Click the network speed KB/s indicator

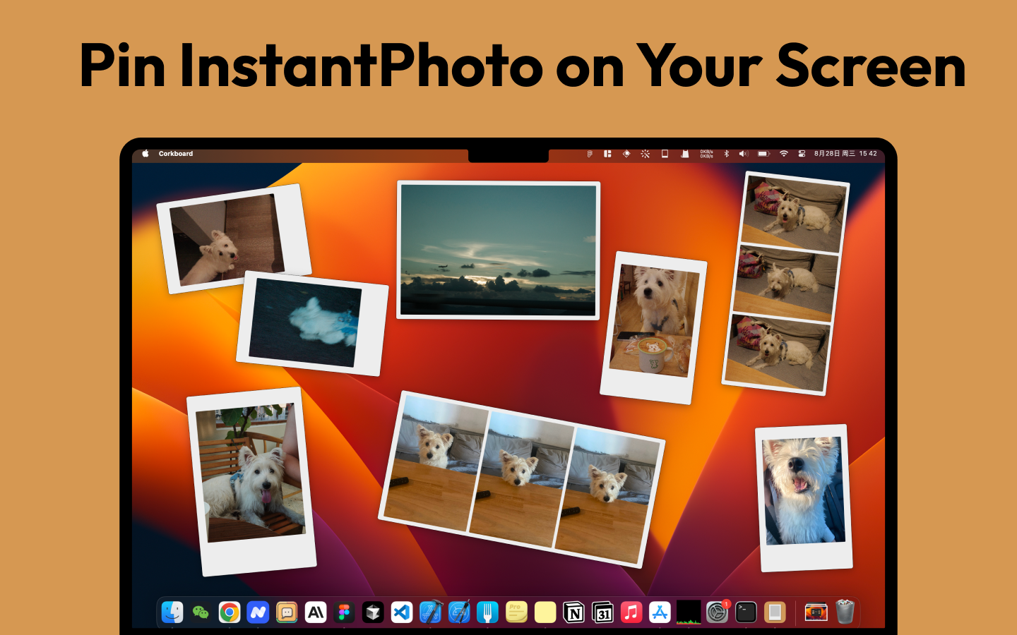(x=706, y=153)
